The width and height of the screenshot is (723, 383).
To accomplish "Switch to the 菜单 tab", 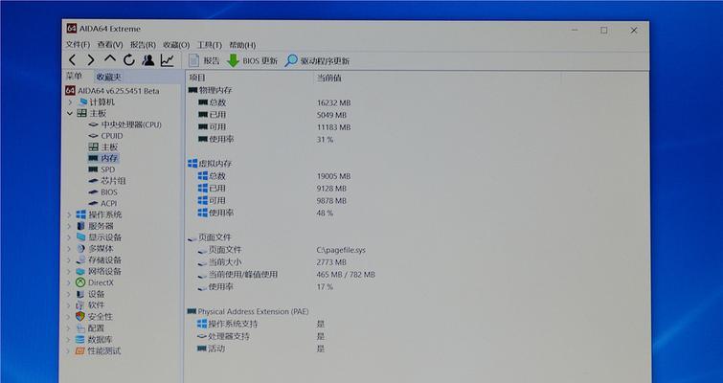I will [x=75, y=77].
